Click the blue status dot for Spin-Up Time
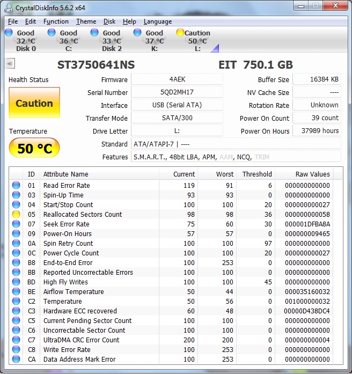 (16, 195)
